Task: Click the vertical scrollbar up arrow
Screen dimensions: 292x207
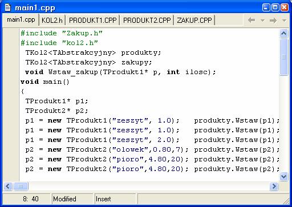Action: coord(283,34)
